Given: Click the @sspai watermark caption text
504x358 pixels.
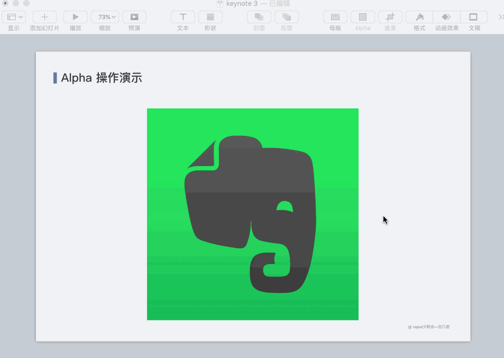Looking at the screenshot, I should pos(428,327).
